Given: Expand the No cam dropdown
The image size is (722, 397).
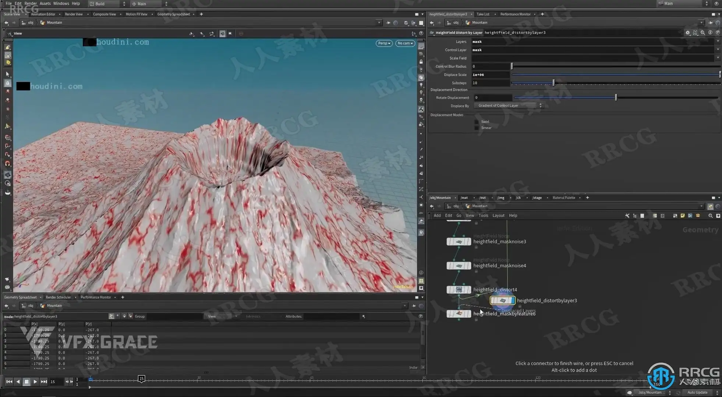Looking at the screenshot, I should (x=405, y=43).
